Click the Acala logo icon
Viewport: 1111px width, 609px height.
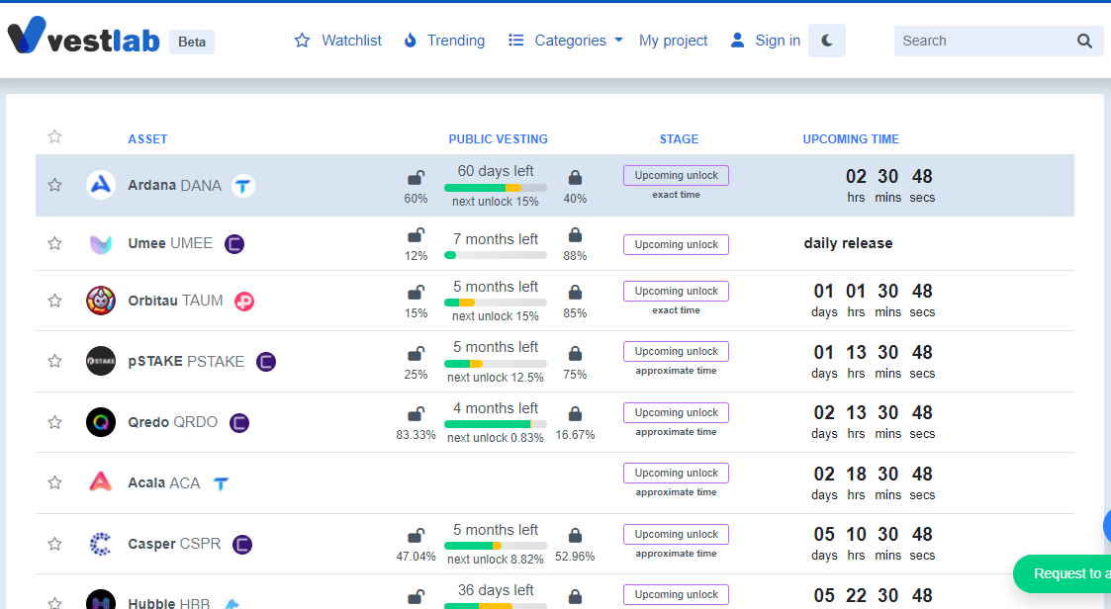point(101,482)
